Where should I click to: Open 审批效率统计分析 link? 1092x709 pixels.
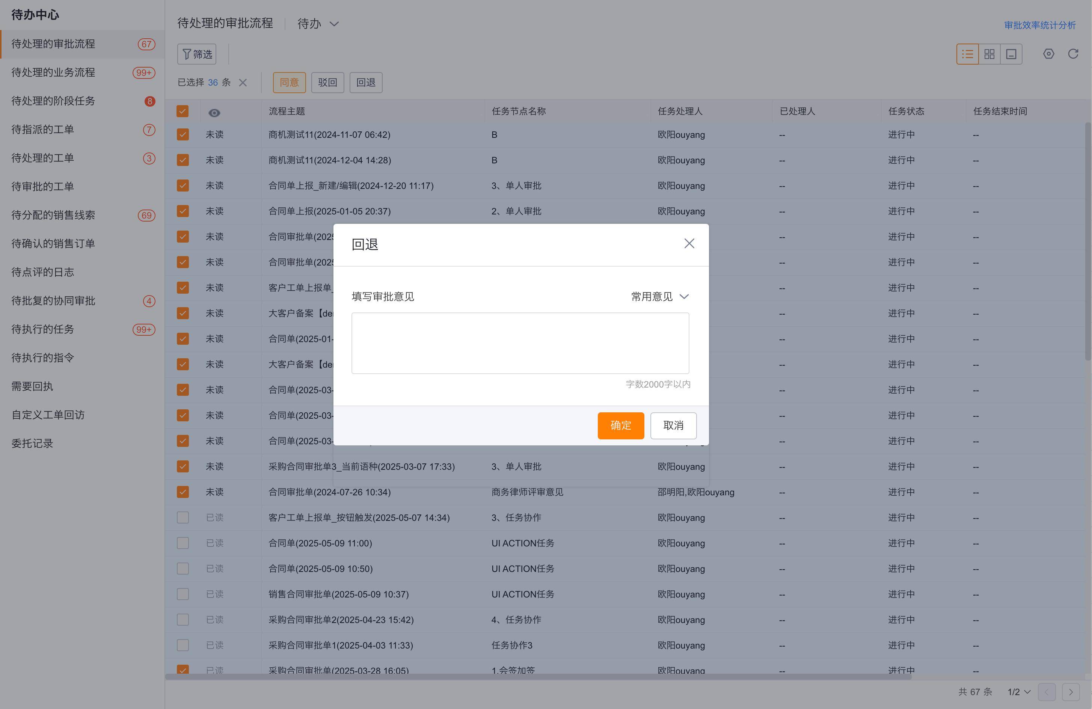pyautogui.click(x=1039, y=25)
